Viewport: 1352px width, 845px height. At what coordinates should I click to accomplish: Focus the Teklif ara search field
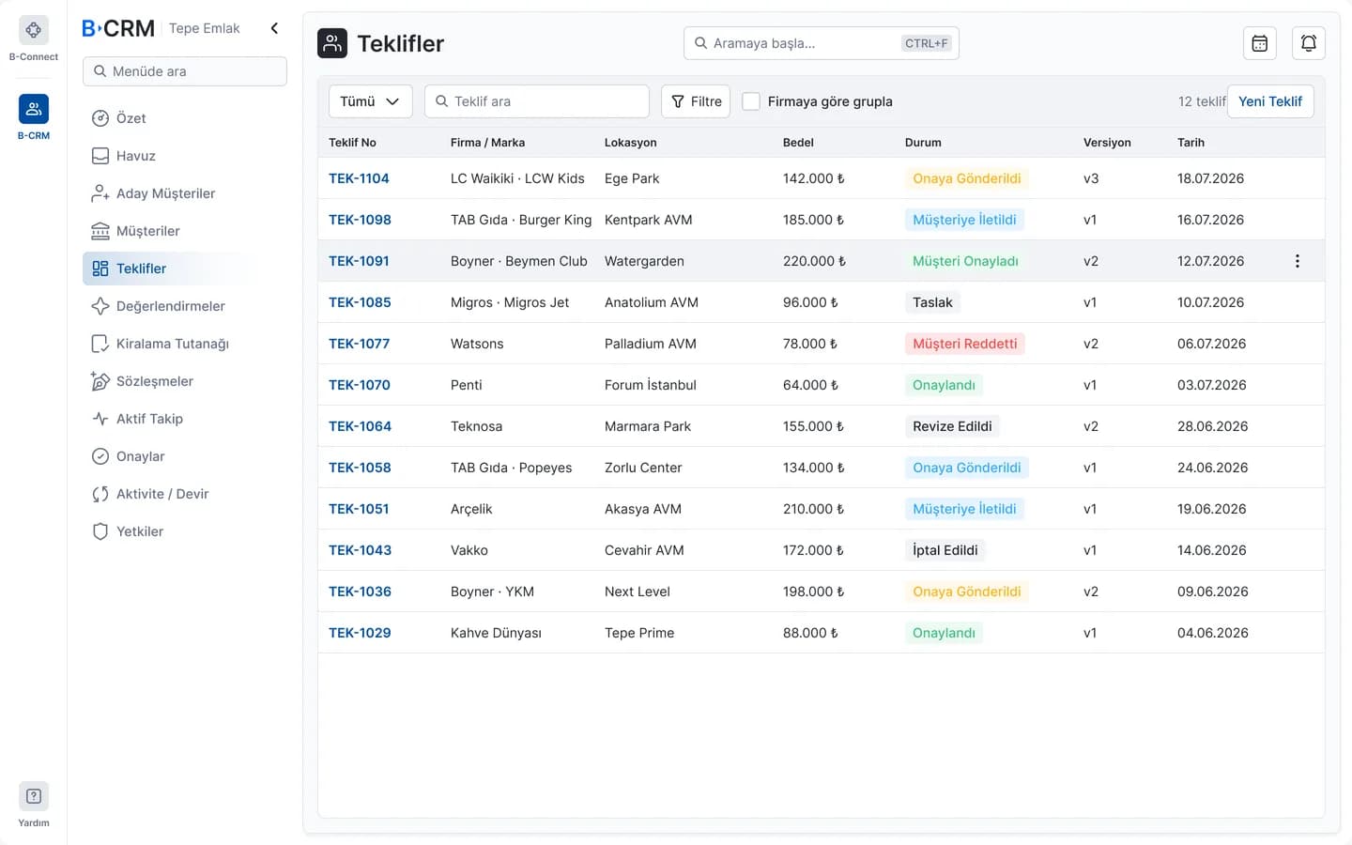pos(537,101)
